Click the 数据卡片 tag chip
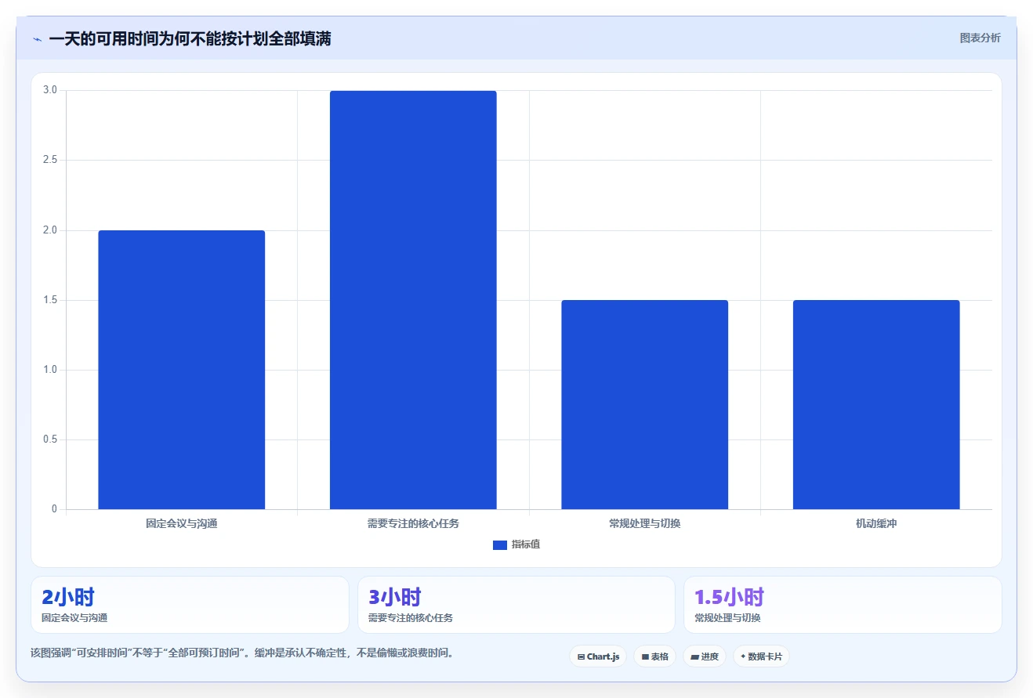The height and width of the screenshot is (698, 1033). tap(761, 656)
